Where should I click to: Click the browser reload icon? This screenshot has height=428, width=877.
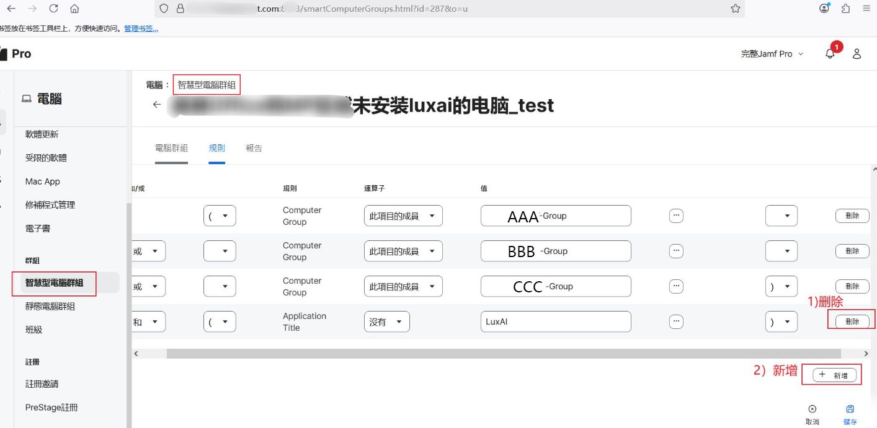pyautogui.click(x=53, y=9)
